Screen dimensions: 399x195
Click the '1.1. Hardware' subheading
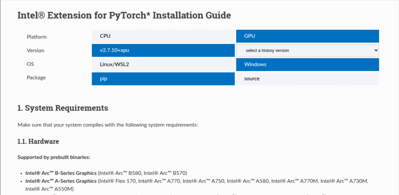click(x=38, y=141)
